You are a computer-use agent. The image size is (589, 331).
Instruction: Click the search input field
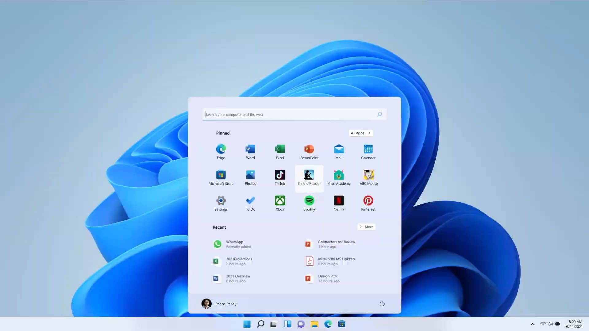294,114
